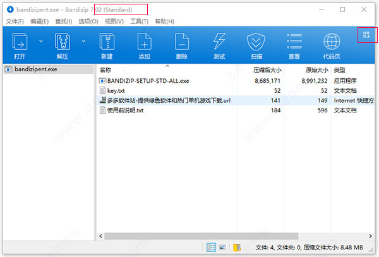Open the 编辑(E) menu
Viewport: 379px width, 257px height.
(39, 21)
